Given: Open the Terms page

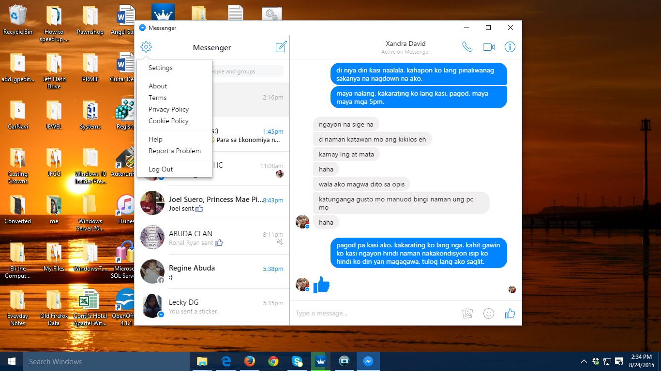Looking at the screenshot, I should click(x=157, y=98).
